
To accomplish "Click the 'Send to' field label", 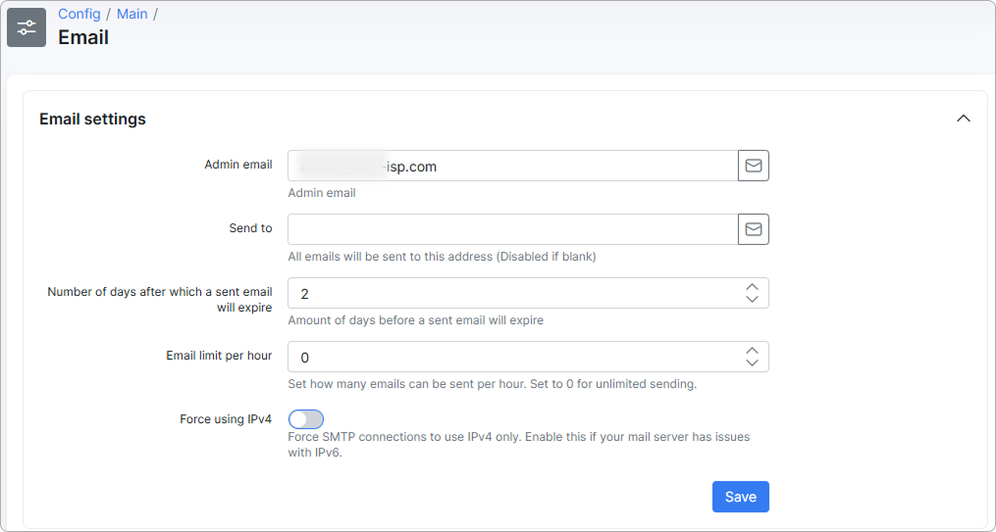I will (251, 228).
